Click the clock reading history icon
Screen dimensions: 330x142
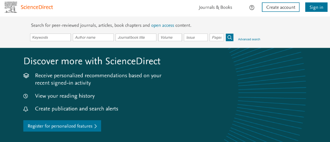[x=26, y=96]
